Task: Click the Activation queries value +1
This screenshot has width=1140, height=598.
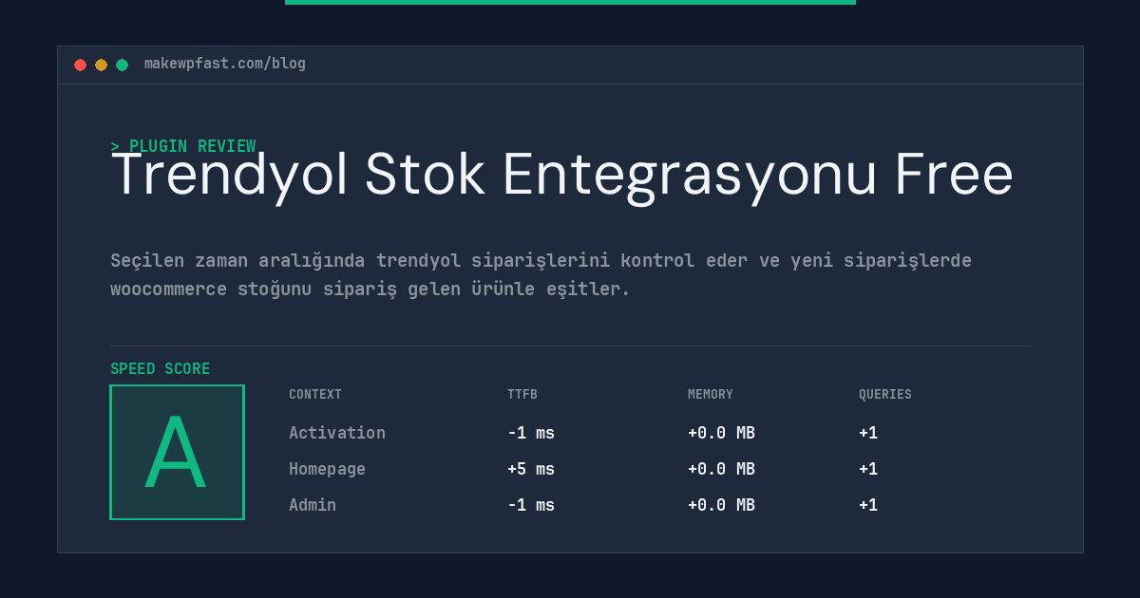Action: (868, 433)
